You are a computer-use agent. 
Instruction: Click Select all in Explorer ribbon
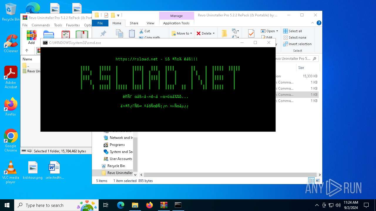point(293,31)
